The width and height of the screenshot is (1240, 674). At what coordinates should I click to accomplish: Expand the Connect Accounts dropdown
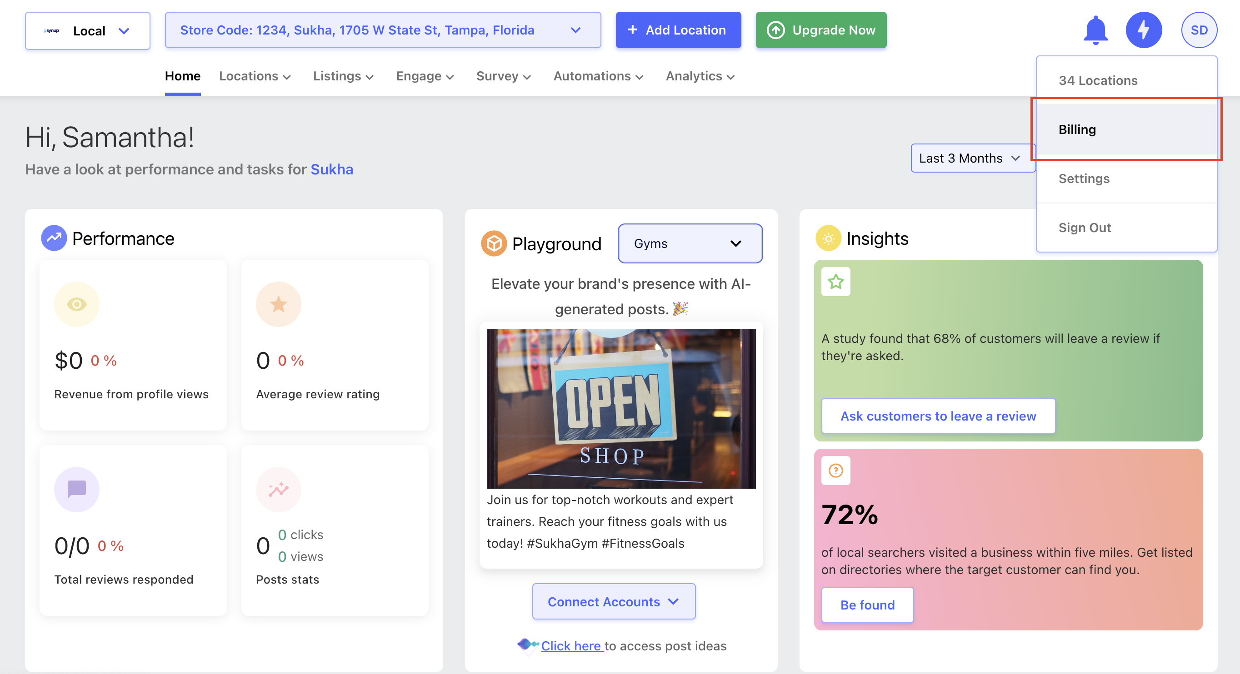pyautogui.click(x=613, y=601)
